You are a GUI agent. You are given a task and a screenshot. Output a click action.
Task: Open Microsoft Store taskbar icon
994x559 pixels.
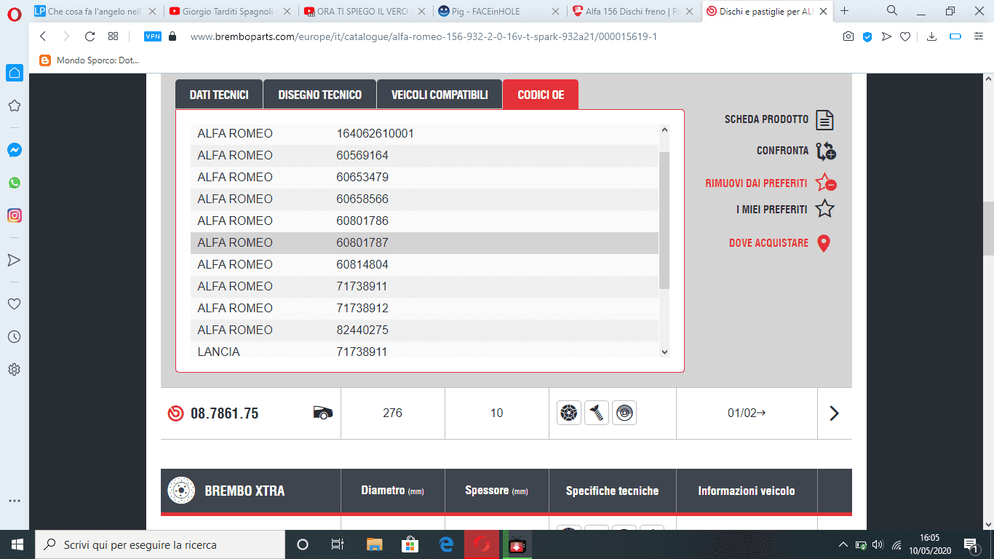(410, 544)
